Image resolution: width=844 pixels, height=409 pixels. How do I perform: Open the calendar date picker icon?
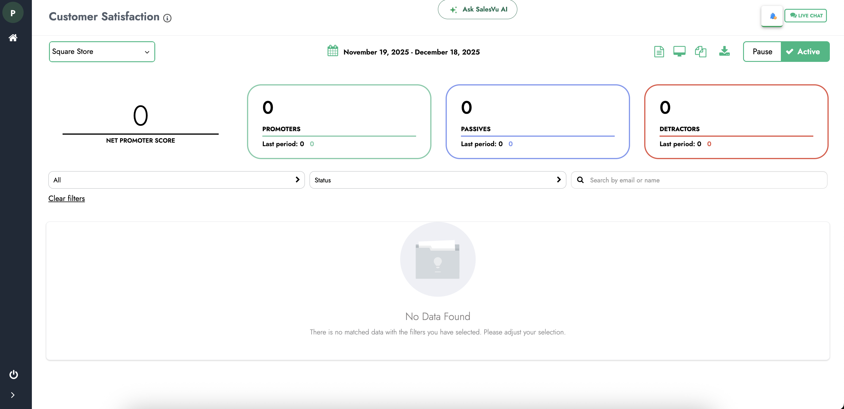pos(333,51)
